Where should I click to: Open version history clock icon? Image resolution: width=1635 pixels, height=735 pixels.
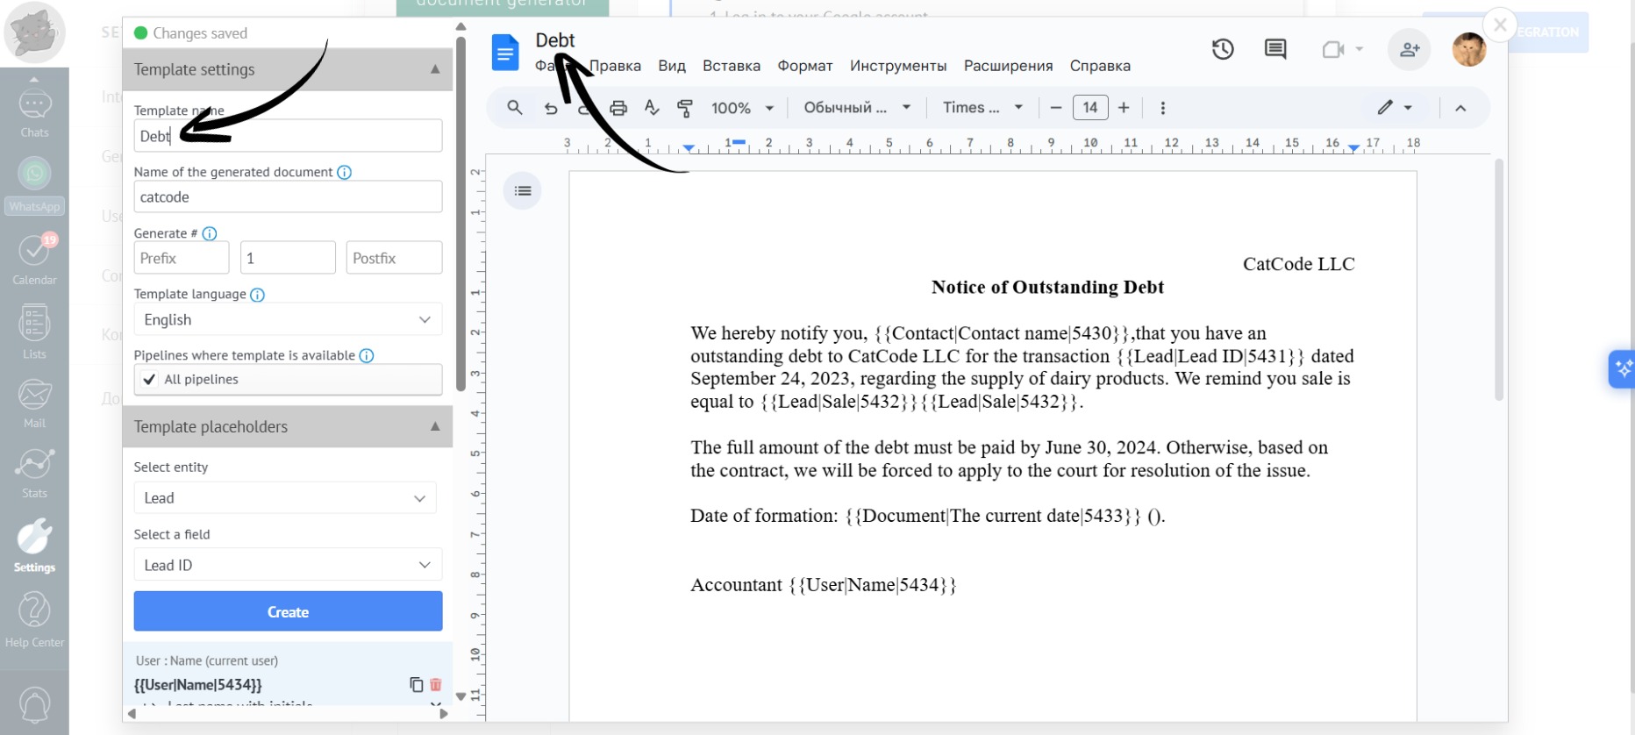1223,50
